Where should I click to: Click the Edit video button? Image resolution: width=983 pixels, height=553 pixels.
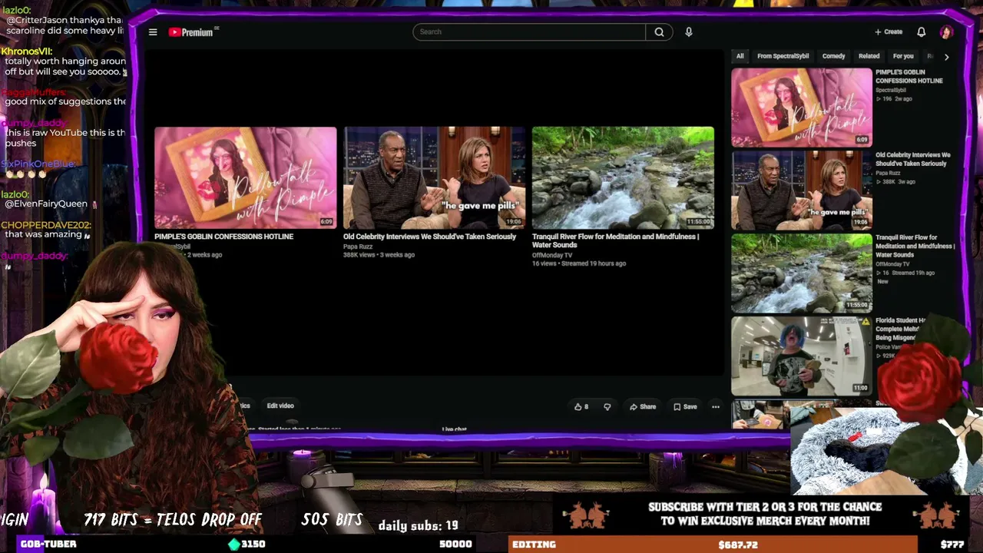point(280,406)
